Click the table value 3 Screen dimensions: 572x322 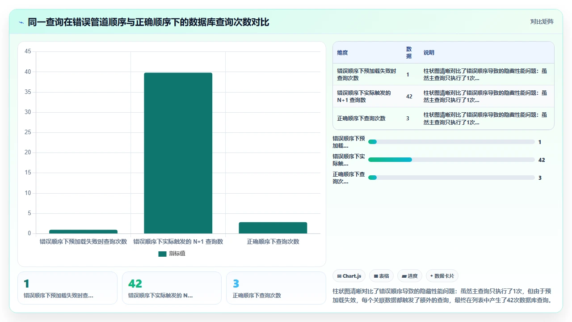click(408, 119)
